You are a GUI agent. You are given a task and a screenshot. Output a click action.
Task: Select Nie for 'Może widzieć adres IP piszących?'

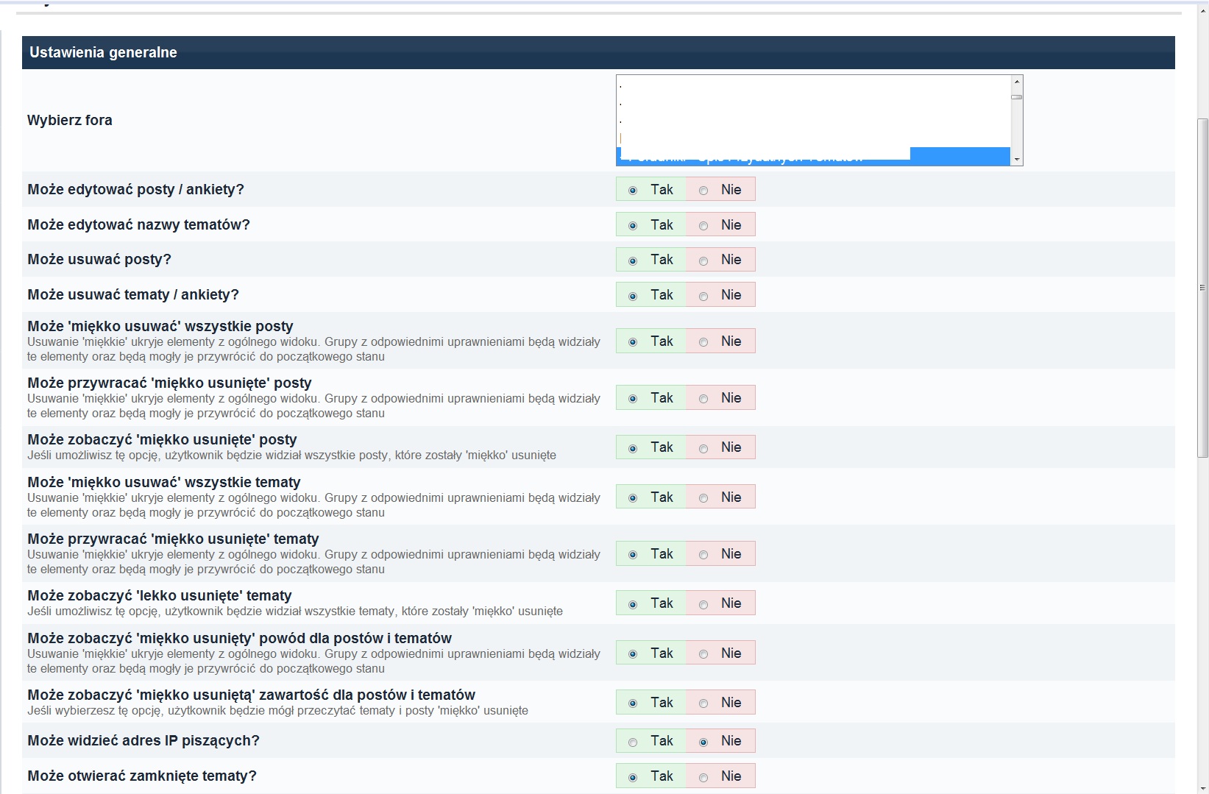pyautogui.click(x=703, y=742)
